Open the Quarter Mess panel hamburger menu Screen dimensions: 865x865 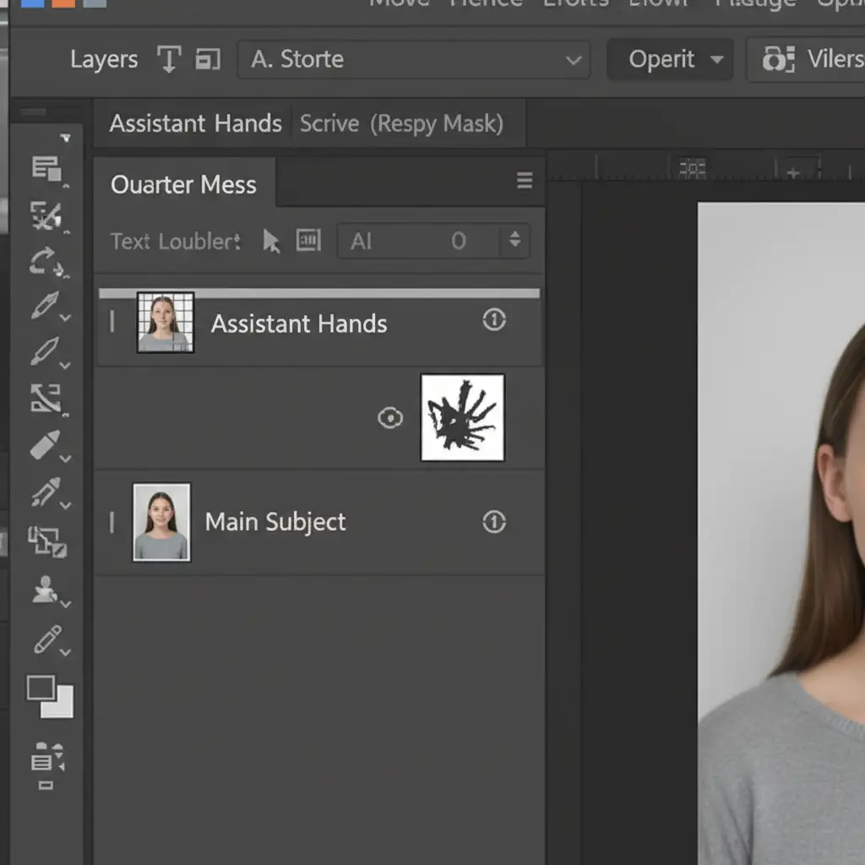[x=525, y=181]
